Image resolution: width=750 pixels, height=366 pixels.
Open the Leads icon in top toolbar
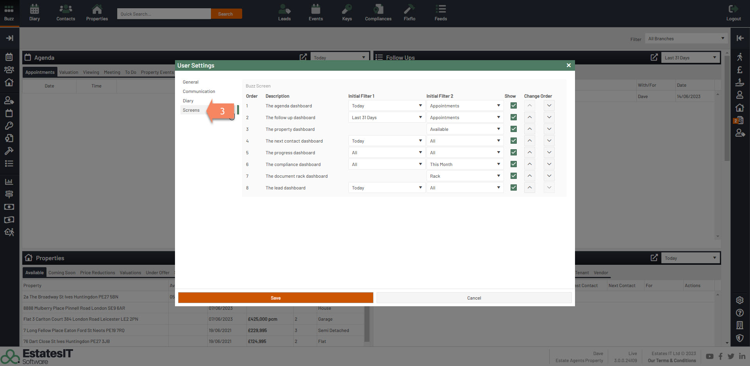284,12
